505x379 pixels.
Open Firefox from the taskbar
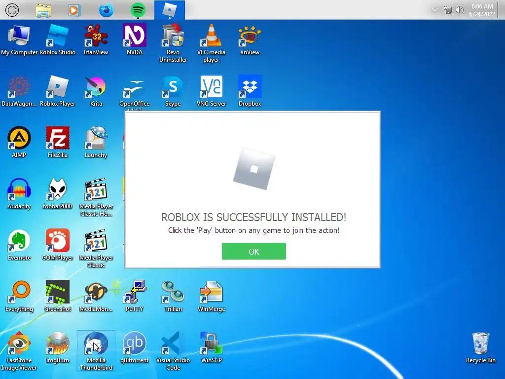106,10
